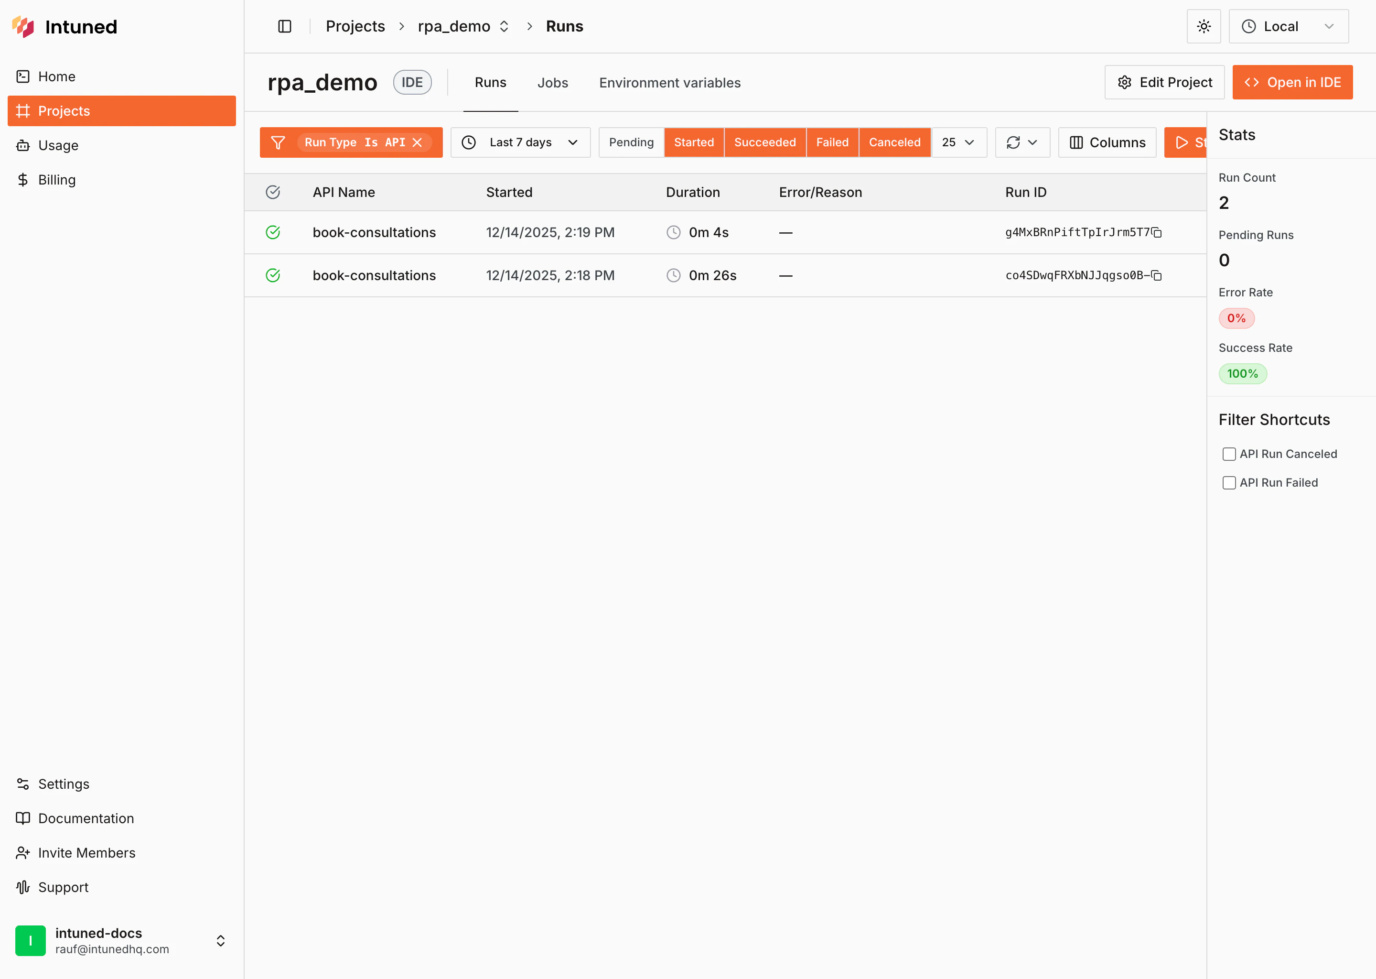
Task: Toggle the Canceled status filter
Action: point(895,142)
